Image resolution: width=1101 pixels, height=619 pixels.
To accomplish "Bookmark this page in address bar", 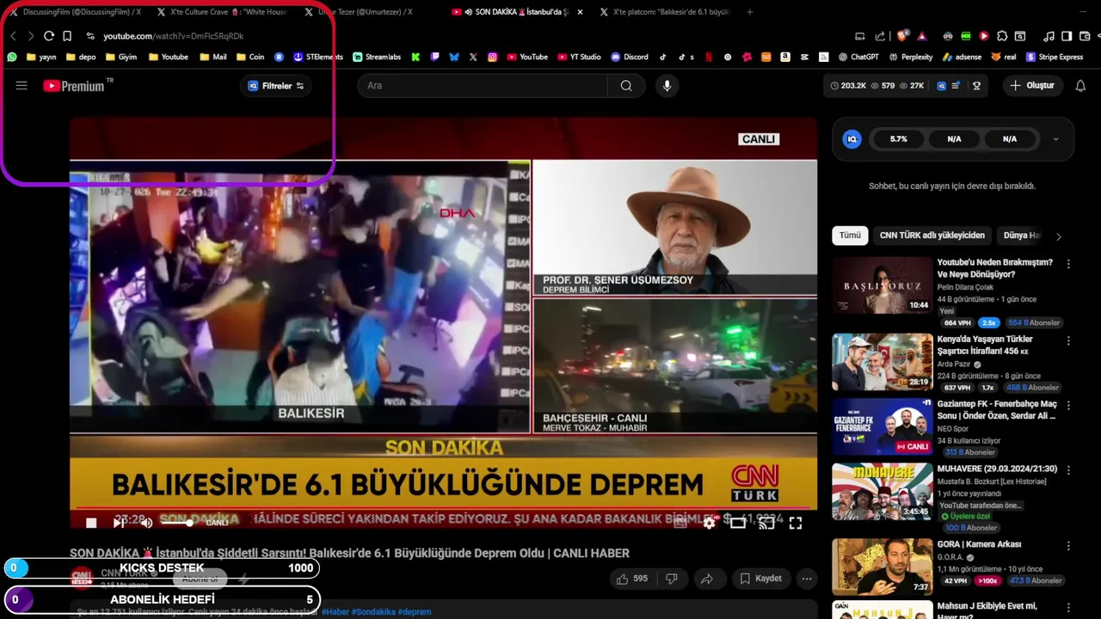I will click(67, 36).
